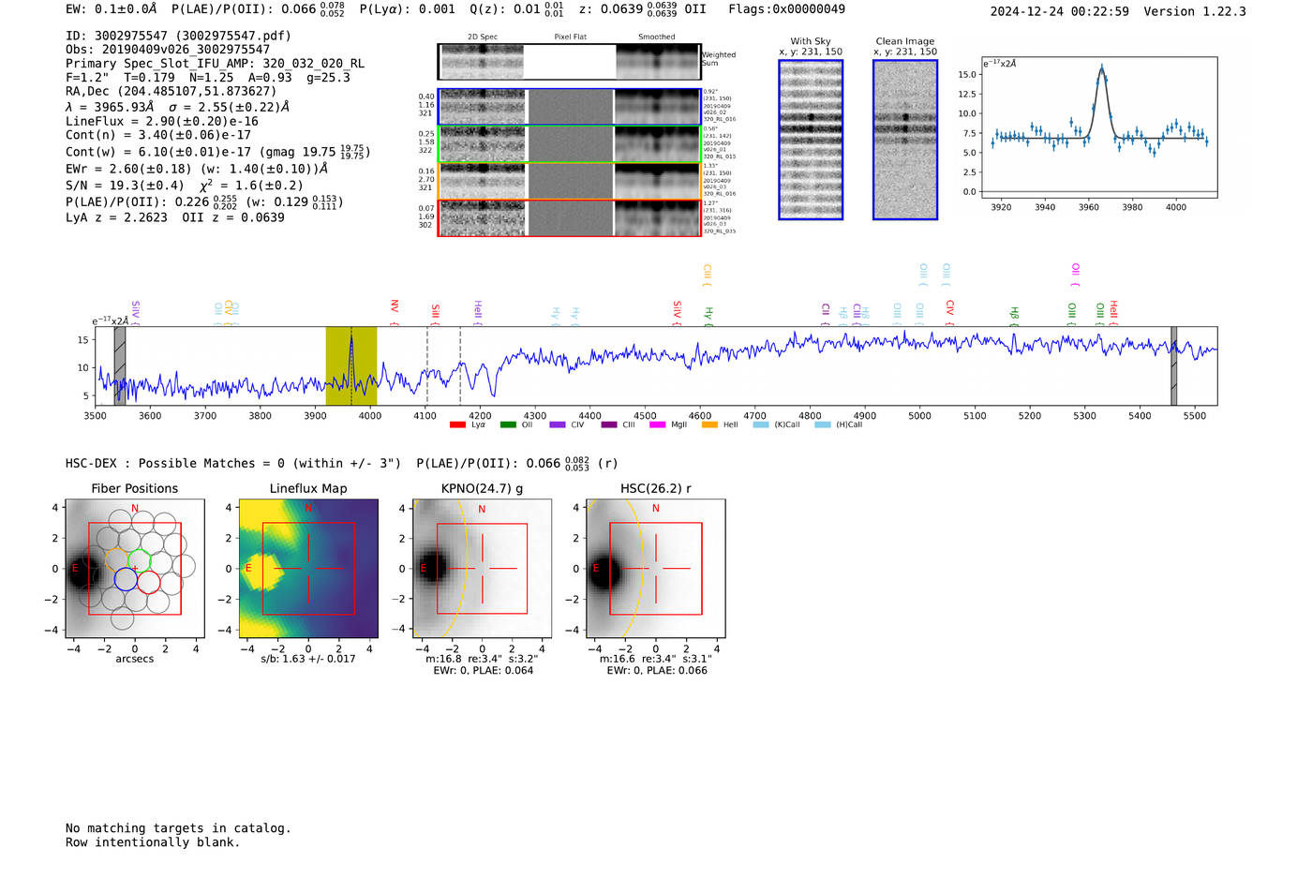Select the blue-bordered fiber 2D spectrum row
This screenshot has height=893, width=1312.
(x=569, y=107)
